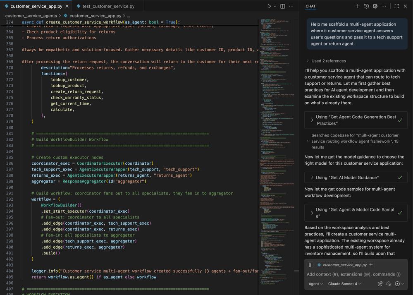Run the Python file with play button
The image size is (413, 295).
269,6
